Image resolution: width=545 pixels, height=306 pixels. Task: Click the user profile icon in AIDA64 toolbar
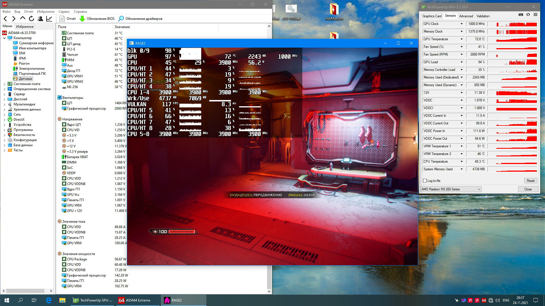point(40,19)
